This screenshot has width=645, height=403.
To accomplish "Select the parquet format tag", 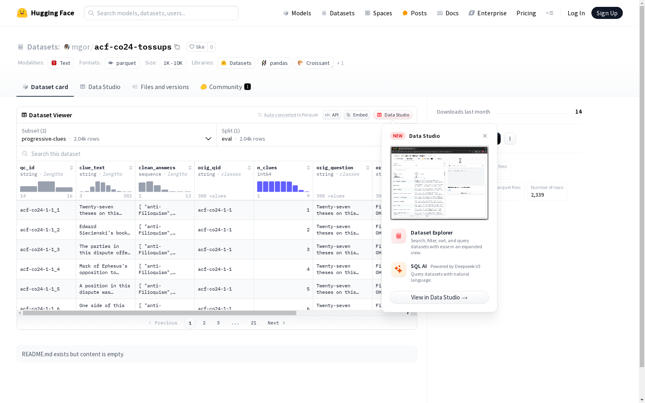I will coord(122,63).
